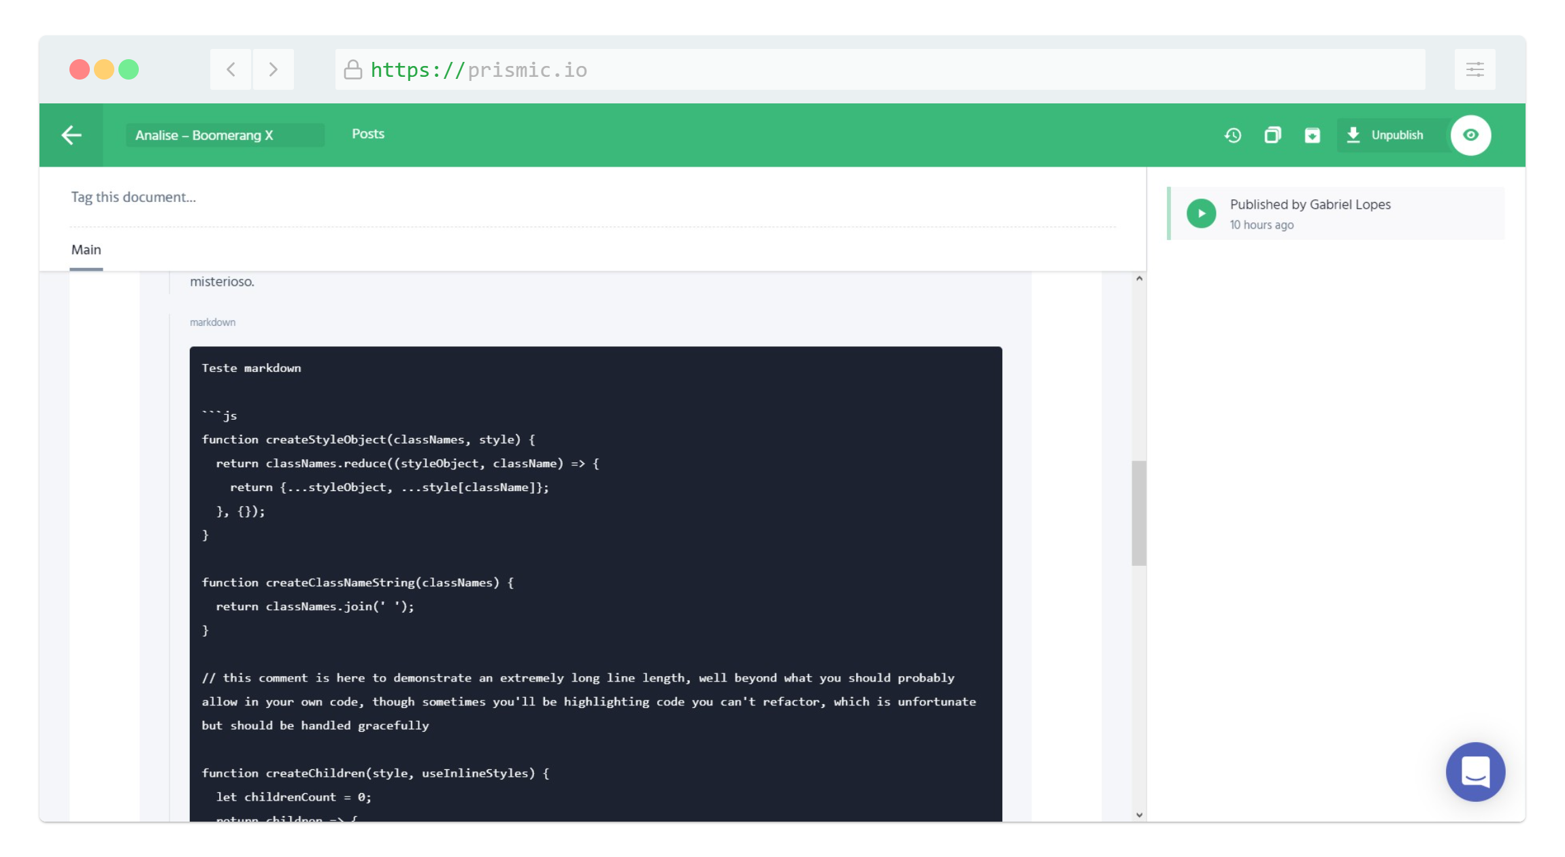Edit the document title Analise – Boomerang X
Image resolution: width=1565 pixels, height=857 pixels.
tap(225, 135)
